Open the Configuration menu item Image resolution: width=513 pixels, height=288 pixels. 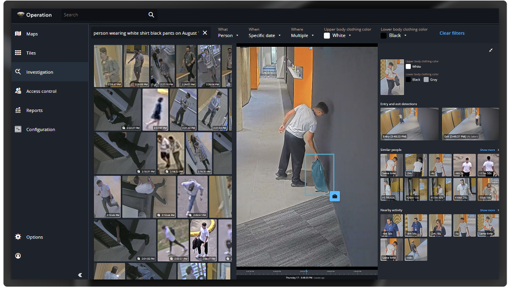[40, 130]
